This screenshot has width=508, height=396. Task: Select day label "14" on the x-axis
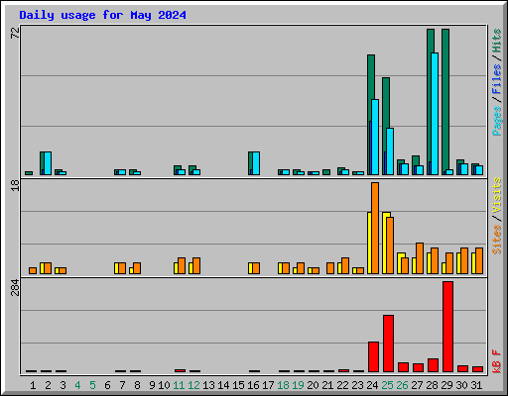tap(223, 385)
